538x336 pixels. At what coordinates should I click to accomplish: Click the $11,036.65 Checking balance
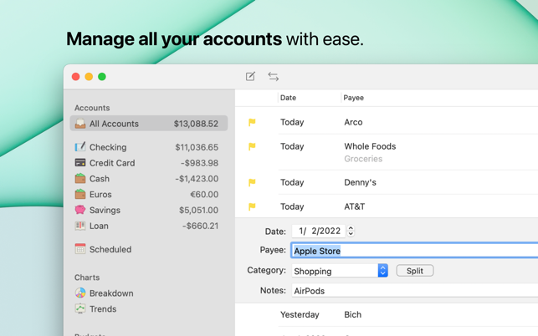pos(197,147)
